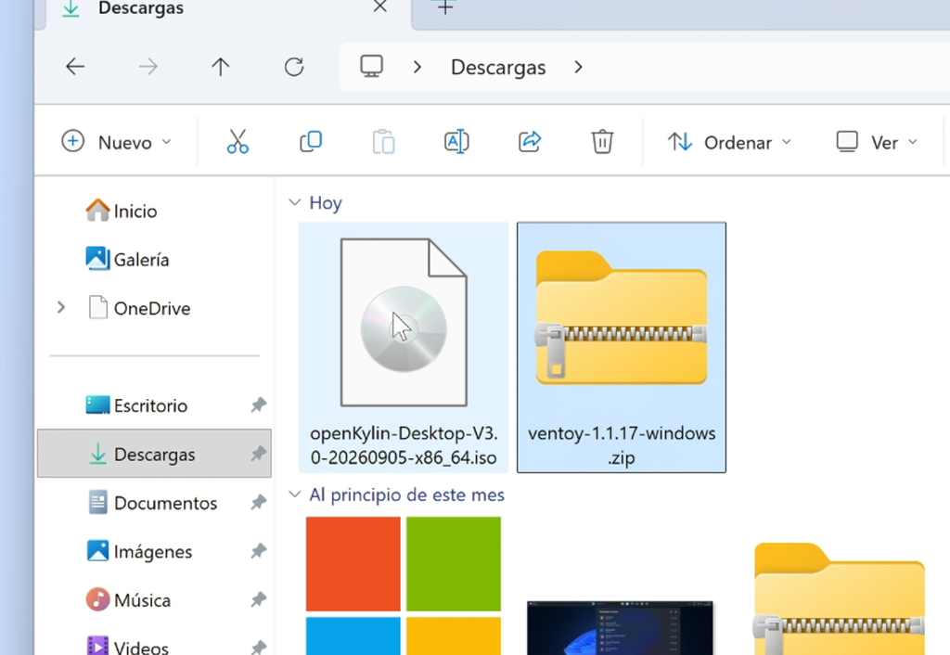The width and height of the screenshot is (950, 655).
Task: Click the forward navigation arrow
Action: click(148, 67)
